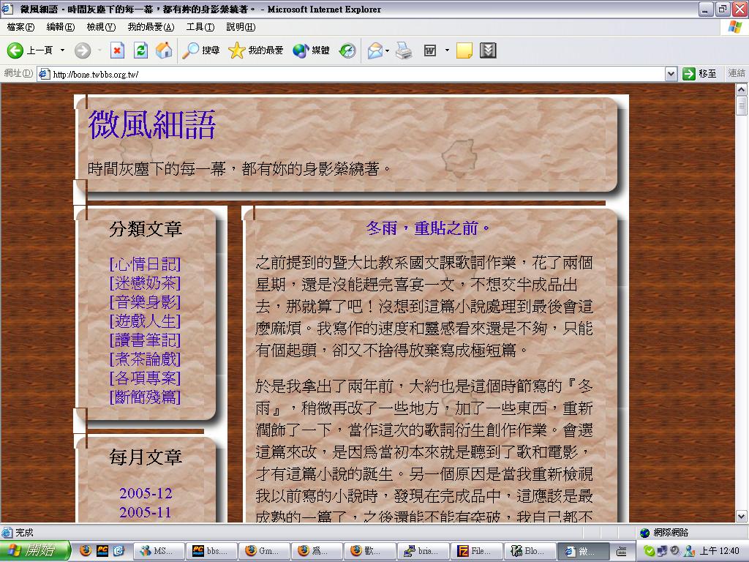Click the URL address input field
Screen dimensions: 749x562
coord(351,74)
